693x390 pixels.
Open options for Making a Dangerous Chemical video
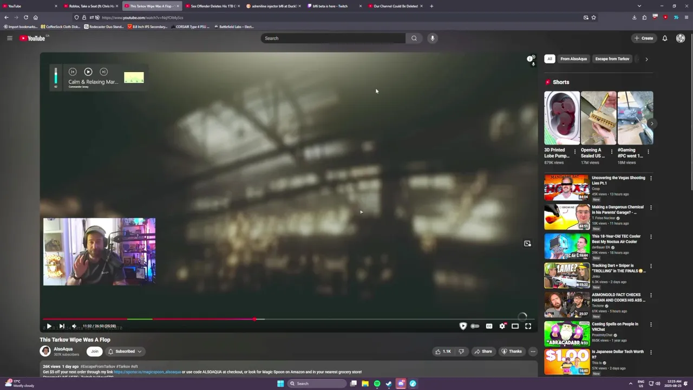651,207
